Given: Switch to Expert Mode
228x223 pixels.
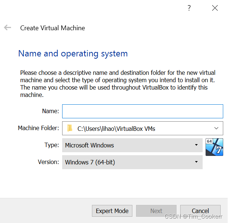Looking at the screenshot, I should click(x=112, y=211).
